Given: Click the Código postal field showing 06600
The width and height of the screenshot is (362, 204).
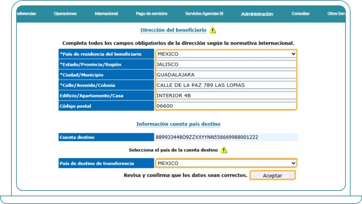Looking at the screenshot, I should [226, 106].
